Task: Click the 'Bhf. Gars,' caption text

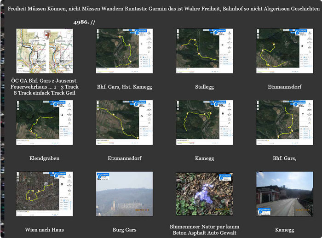Action: coord(284,158)
